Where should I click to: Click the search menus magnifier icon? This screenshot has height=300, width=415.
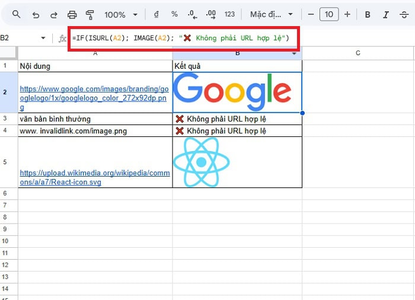tap(17, 14)
